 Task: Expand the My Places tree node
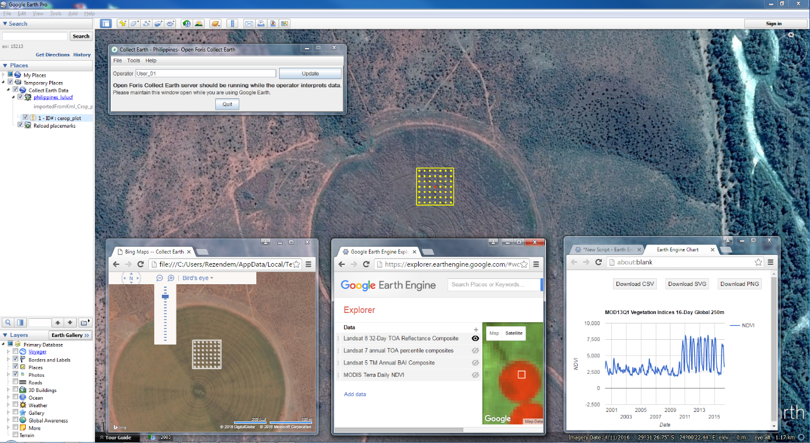pos(3,75)
